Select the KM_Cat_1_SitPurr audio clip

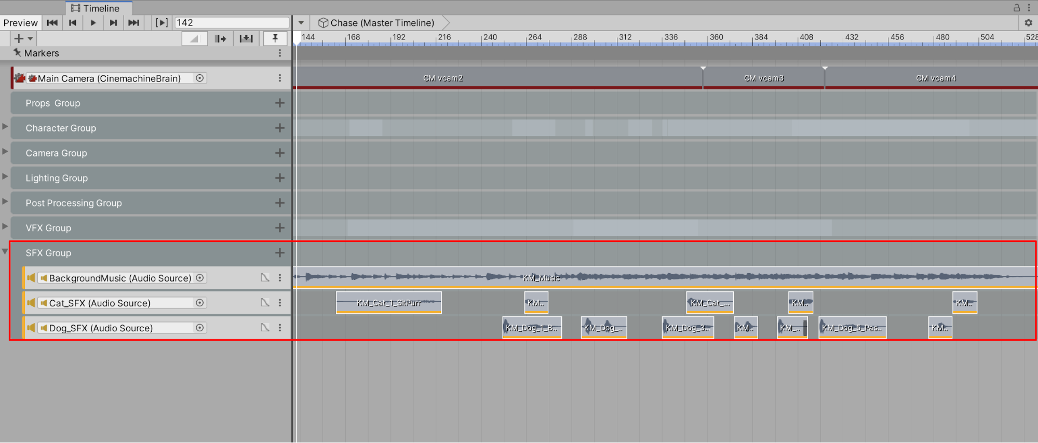pos(388,303)
